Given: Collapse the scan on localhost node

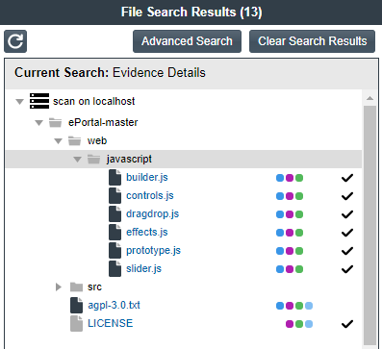Looking at the screenshot, I should [20, 102].
